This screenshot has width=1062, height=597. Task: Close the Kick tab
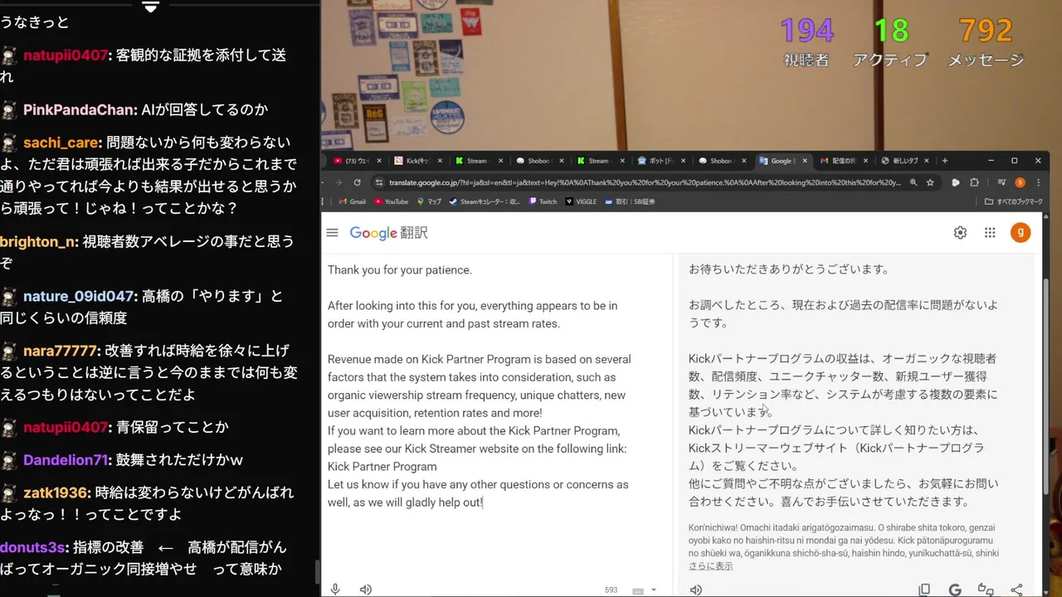point(440,161)
